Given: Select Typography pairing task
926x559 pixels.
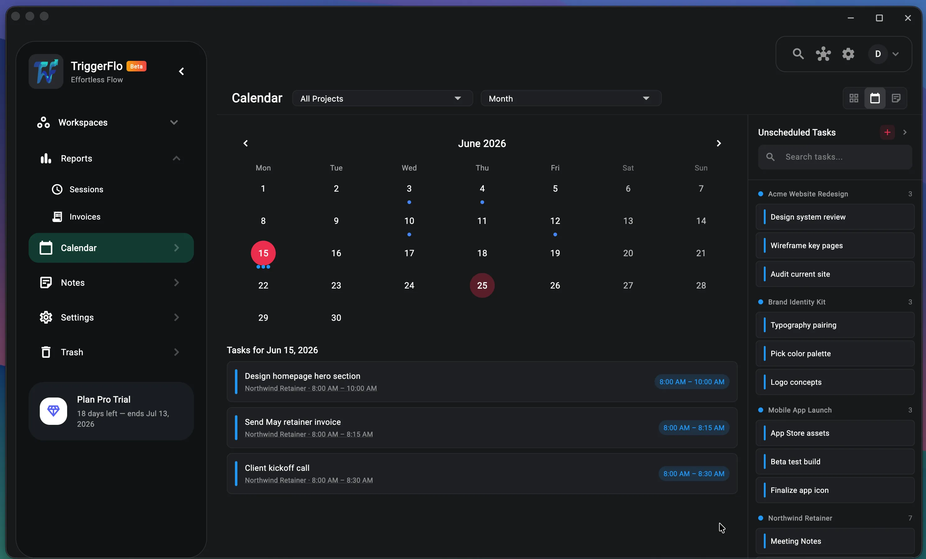Looking at the screenshot, I should point(835,325).
